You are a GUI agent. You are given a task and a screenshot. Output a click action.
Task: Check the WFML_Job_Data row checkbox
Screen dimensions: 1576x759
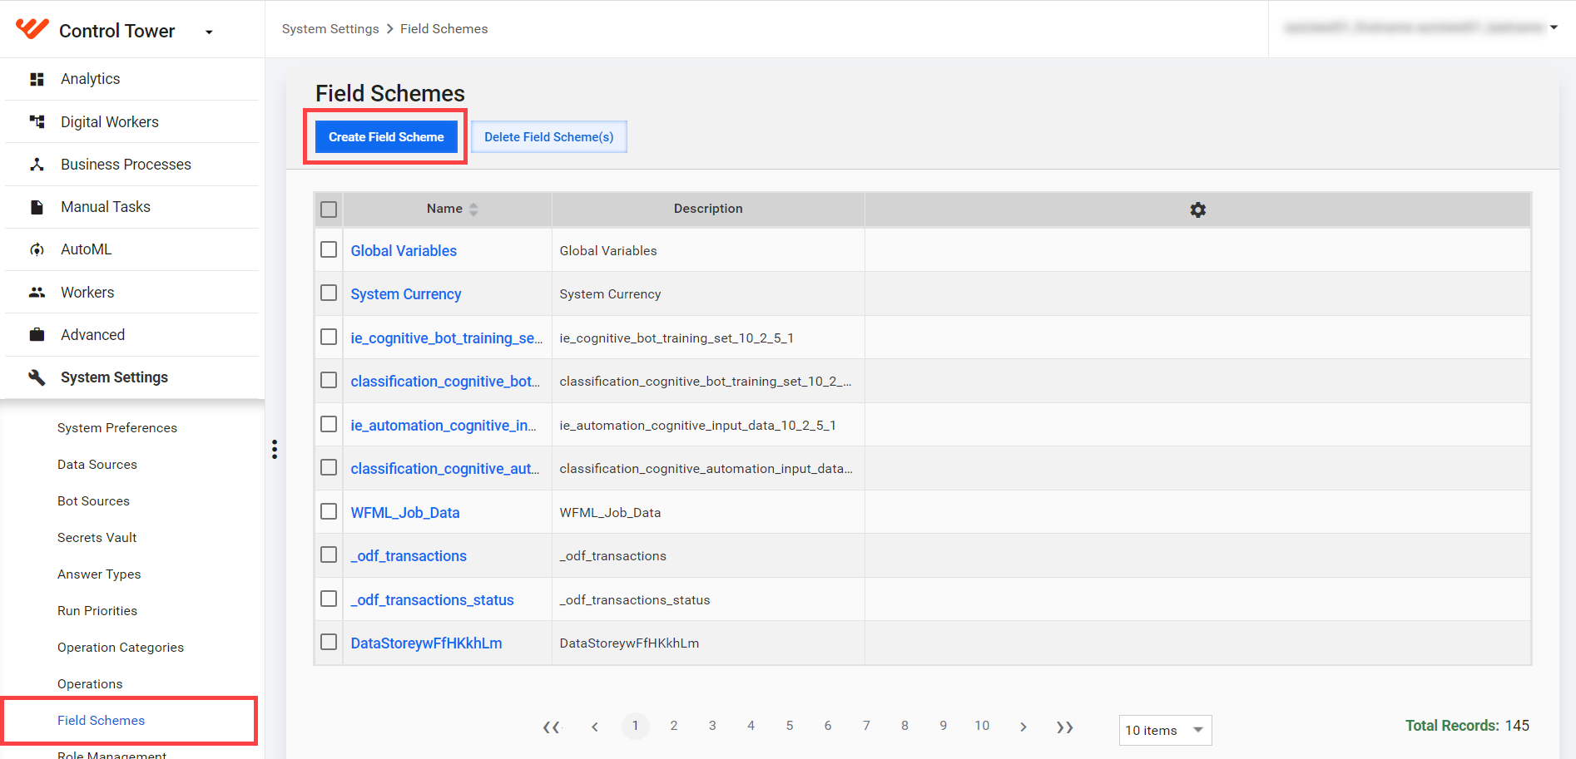(x=329, y=511)
